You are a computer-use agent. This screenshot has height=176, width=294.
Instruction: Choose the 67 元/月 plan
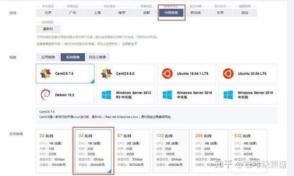click(132, 151)
